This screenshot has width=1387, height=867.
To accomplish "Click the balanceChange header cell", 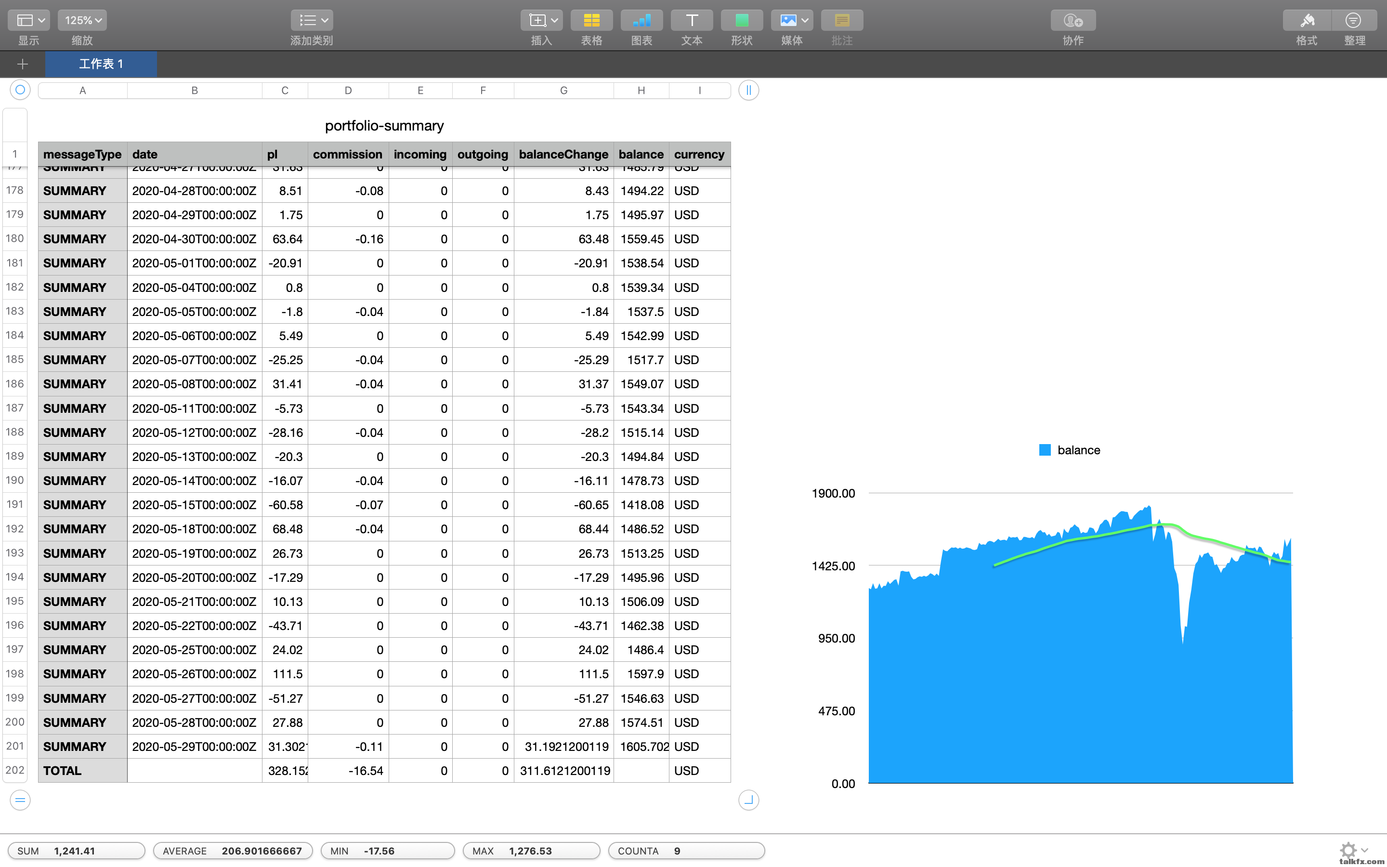I will click(x=563, y=154).
